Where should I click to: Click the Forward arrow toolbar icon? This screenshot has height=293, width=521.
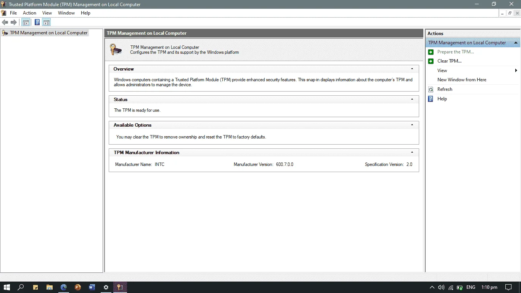click(14, 23)
